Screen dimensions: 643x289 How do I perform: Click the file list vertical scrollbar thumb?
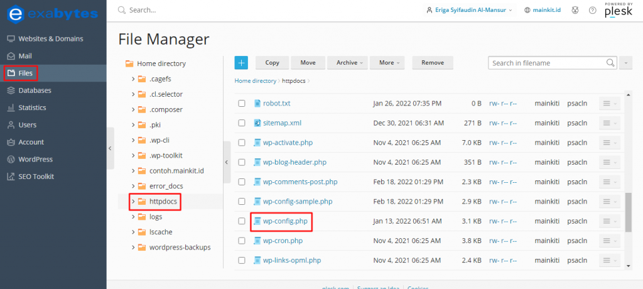click(628, 212)
